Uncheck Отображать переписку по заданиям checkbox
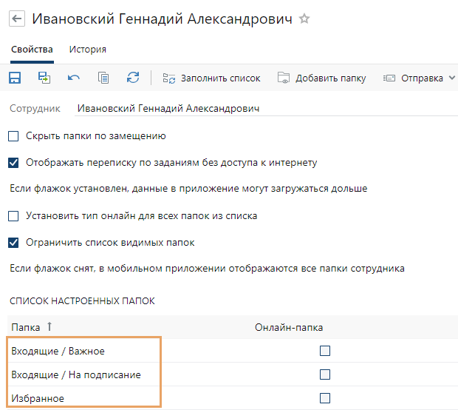Viewport: 458px width, 410px height. tap(13, 163)
